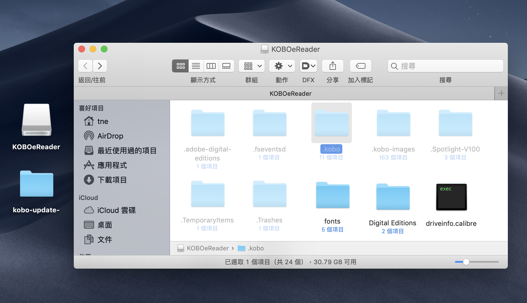Click the fonts folder name label
The width and height of the screenshot is (527, 303).
[332, 221]
